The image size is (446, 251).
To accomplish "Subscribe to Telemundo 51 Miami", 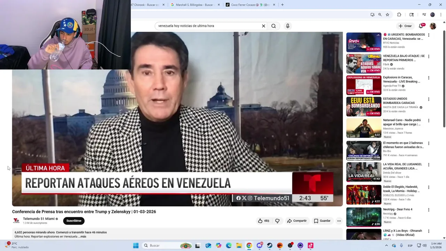I will [x=74, y=221].
